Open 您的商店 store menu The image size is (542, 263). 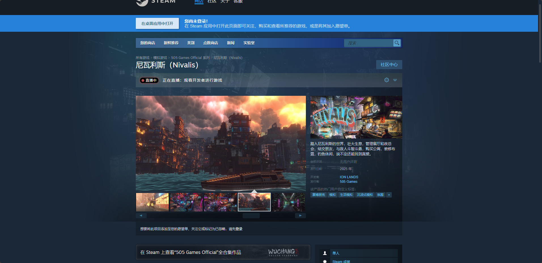(147, 43)
